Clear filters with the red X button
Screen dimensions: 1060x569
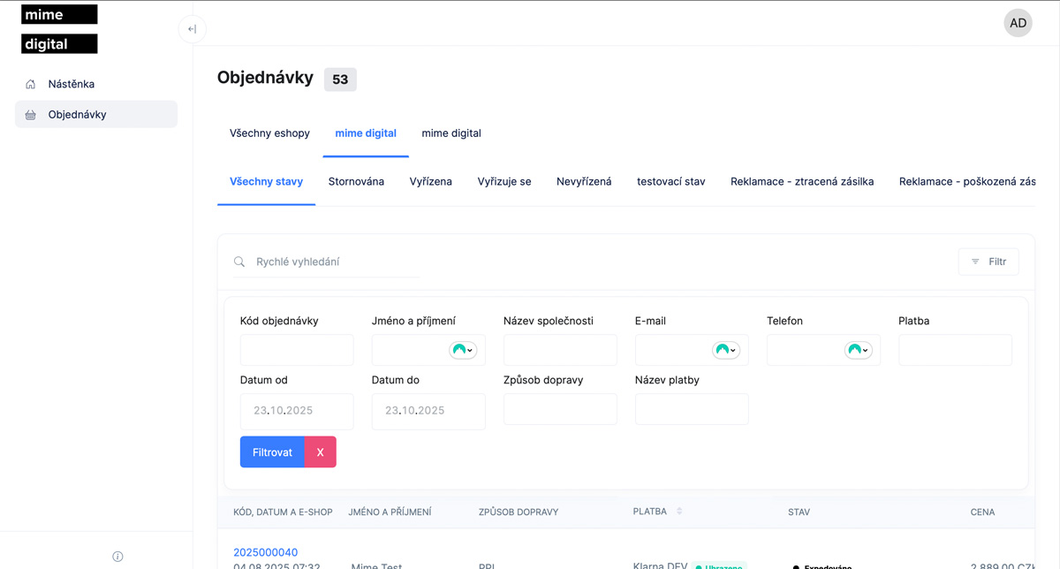pyautogui.click(x=320, y=452)
